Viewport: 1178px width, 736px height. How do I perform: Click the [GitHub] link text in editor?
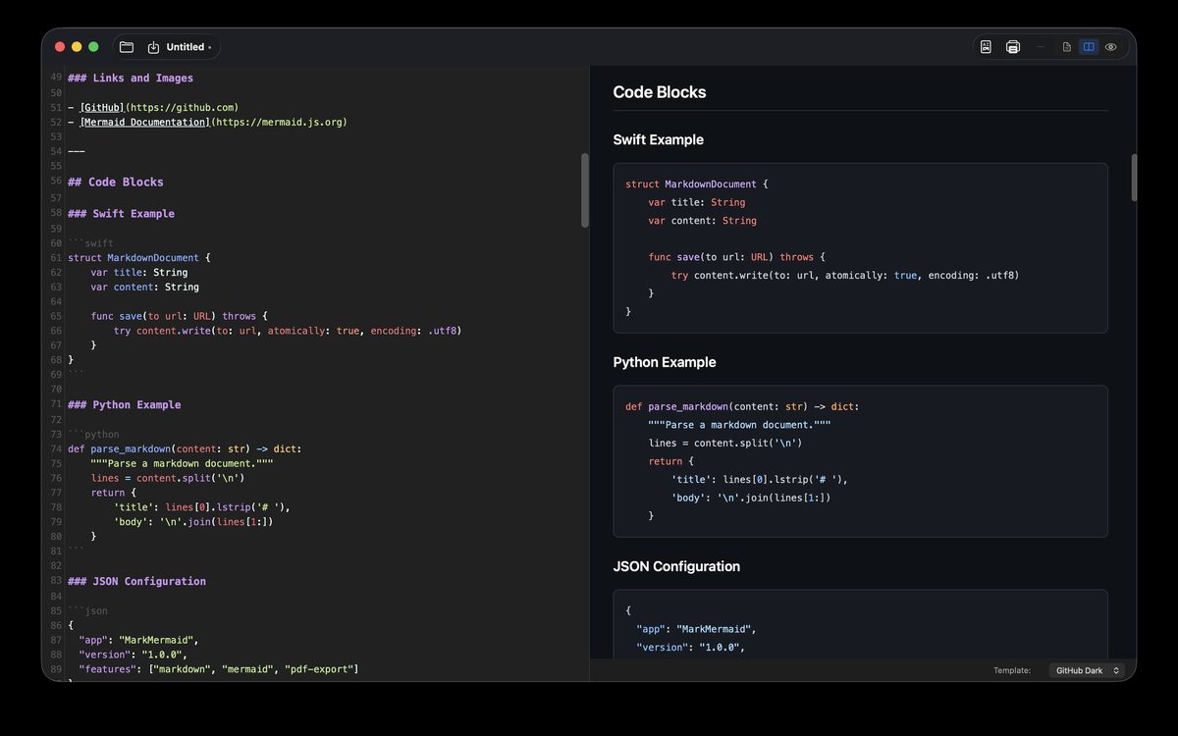102,107
